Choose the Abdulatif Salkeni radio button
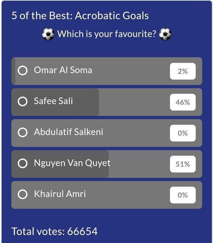213x243 pixels. (x=22, y=133)
